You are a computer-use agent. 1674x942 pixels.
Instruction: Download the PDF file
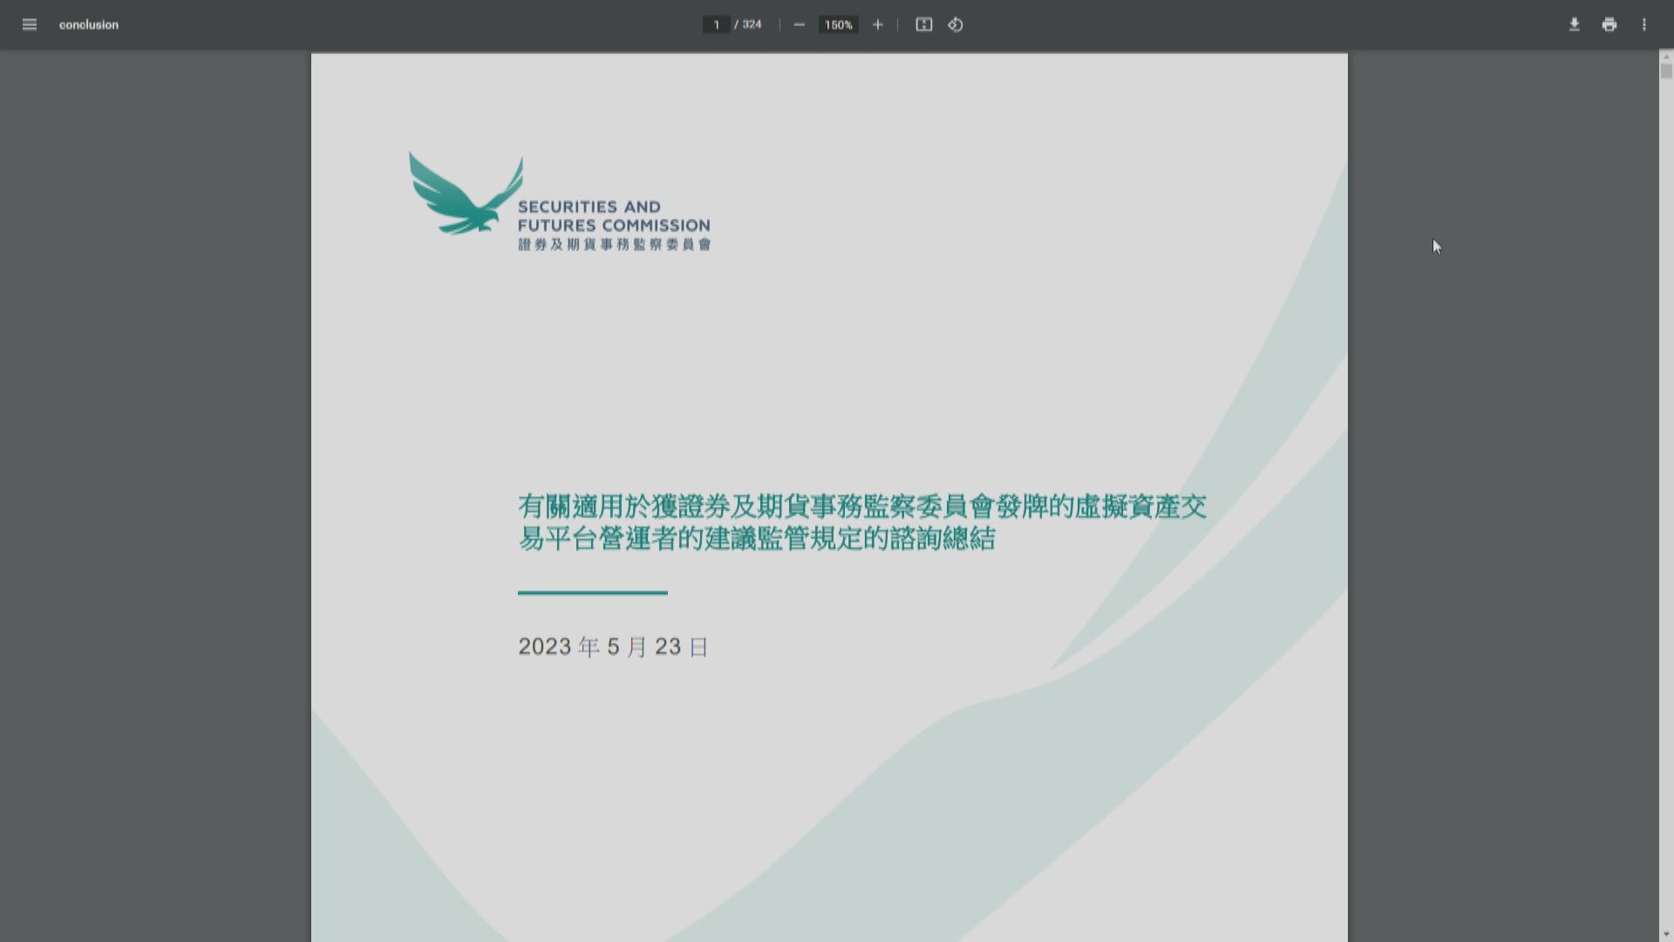[x=1575, y=24]
